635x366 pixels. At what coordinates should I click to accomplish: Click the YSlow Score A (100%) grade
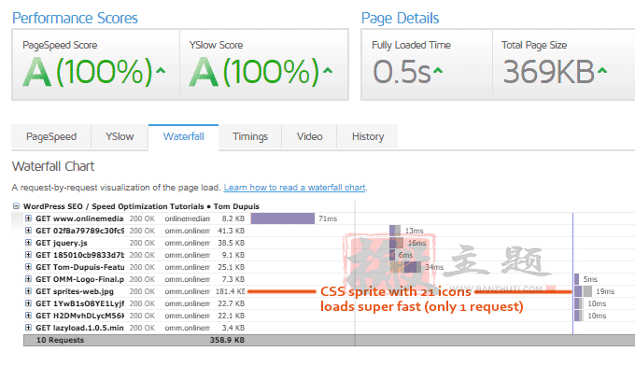[255, 72]
